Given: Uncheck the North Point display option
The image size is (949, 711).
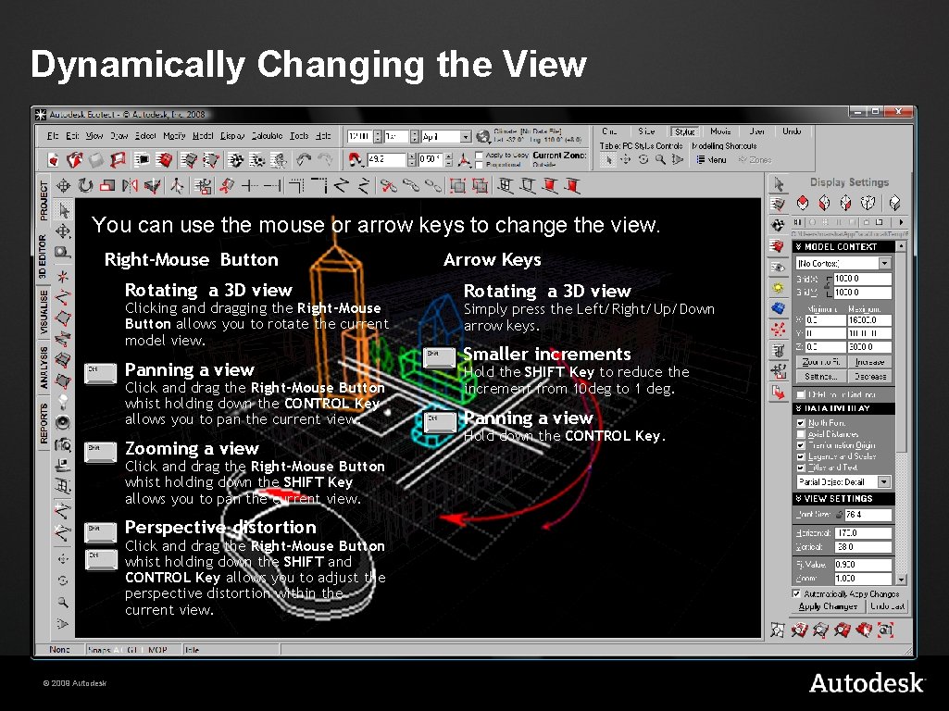Looking at the screenshot, I should click(799, 422).
